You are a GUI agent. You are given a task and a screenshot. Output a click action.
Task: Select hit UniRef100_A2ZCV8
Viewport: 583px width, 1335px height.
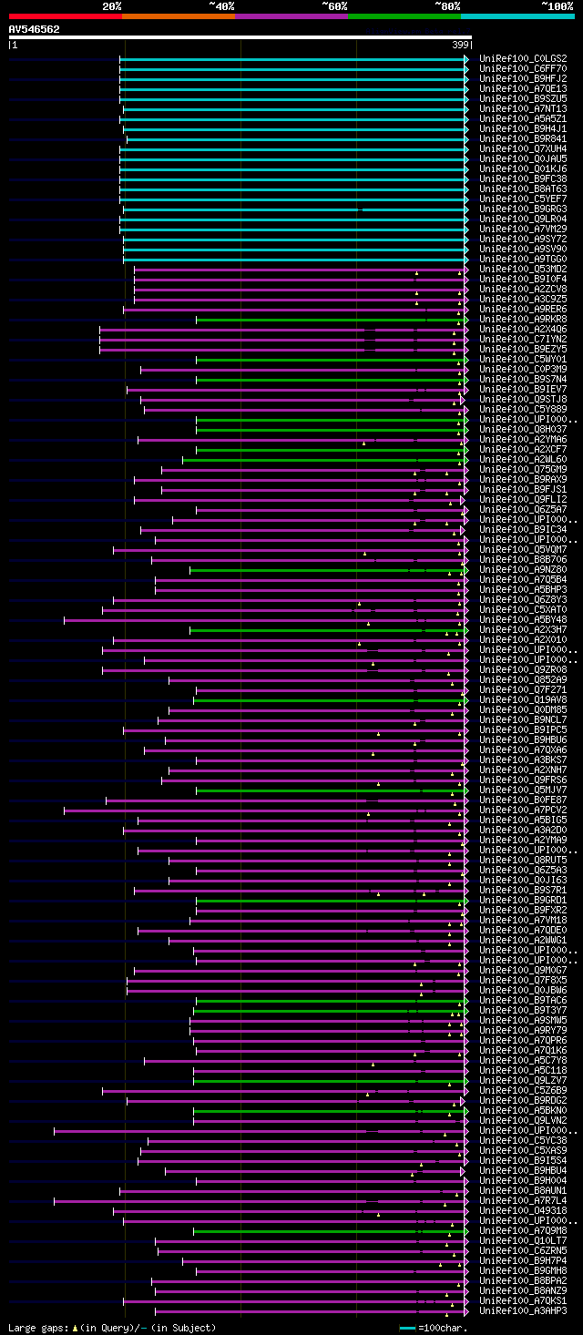pyautogui.click(x=522, y=290)
